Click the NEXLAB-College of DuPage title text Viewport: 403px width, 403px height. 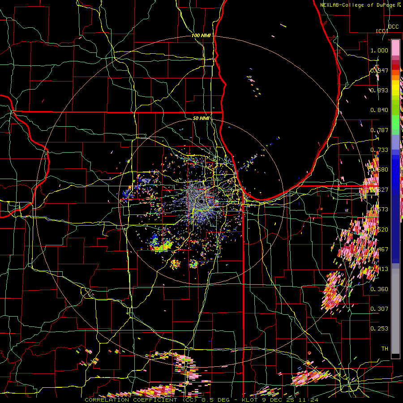359,5
